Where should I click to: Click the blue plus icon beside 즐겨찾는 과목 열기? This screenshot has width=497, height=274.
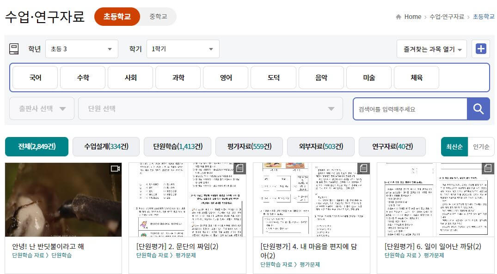(x=481, y=48)
